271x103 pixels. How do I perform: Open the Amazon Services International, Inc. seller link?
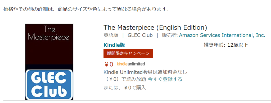point(222,35)
